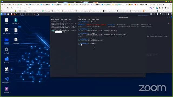Open the Inbox bookmark

tap(7, 11)
